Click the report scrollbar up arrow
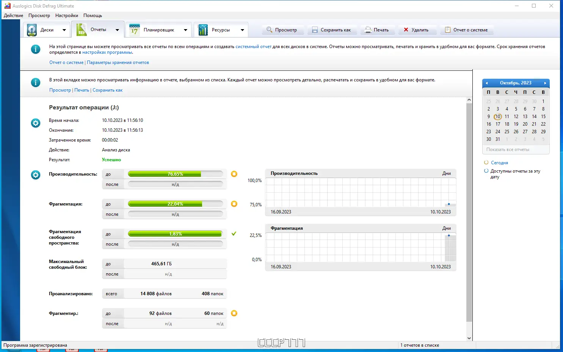 [469, 100]
